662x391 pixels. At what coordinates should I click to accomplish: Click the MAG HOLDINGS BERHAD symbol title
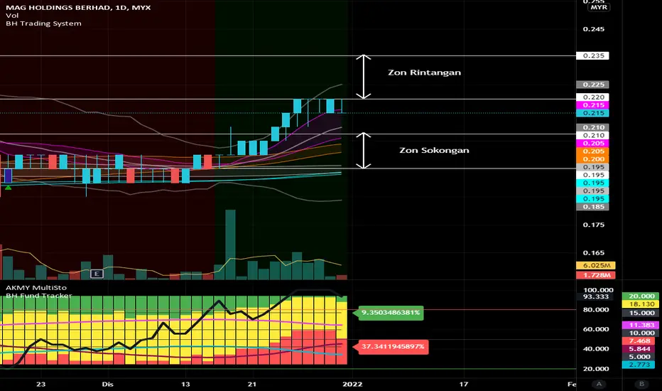[78, 8]
